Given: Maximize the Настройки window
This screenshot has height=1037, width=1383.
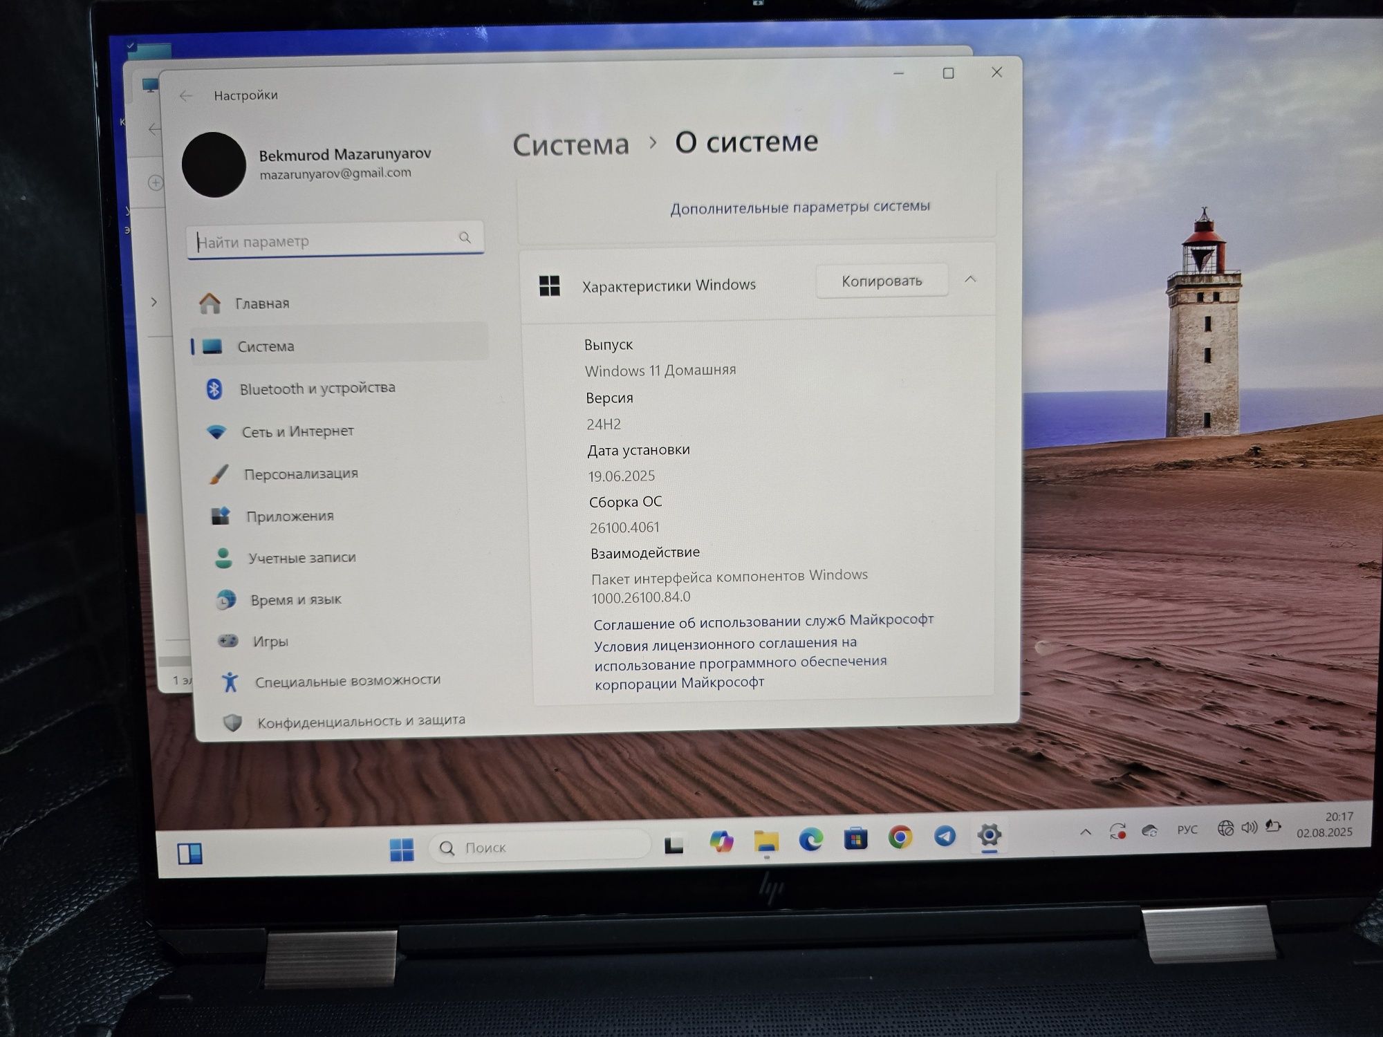Looking at the screenshot, I should 948,73.
